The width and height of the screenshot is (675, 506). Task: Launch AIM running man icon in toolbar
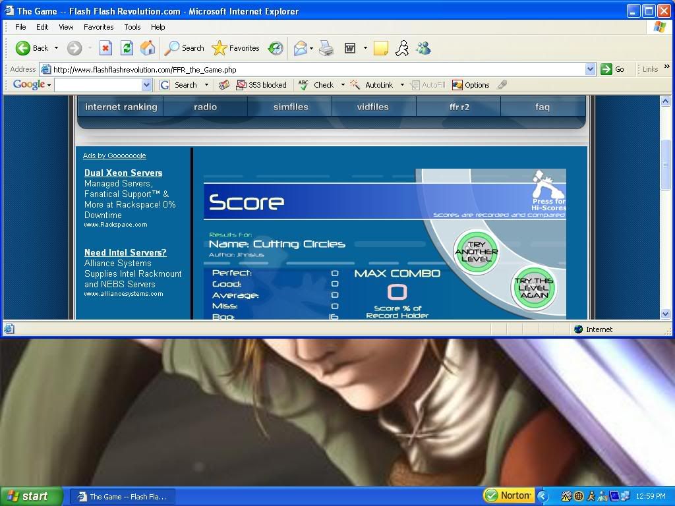click(x=401, y=48)
